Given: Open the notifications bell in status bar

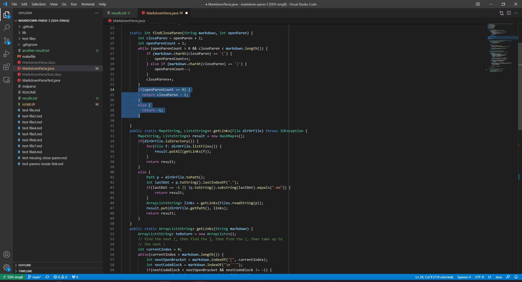Looking at the screenshot, I should pos(516,277).
